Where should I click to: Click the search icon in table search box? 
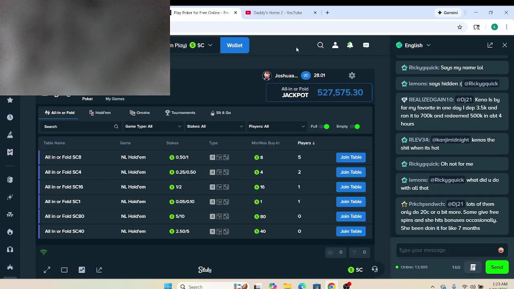pyautogui.click(x=116, y=126)
